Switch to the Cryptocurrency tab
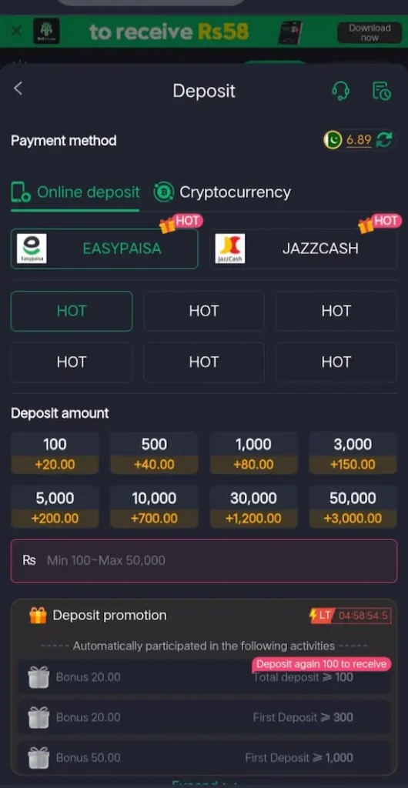The height and width of the screenshot is (788, 408). [222, 192]
